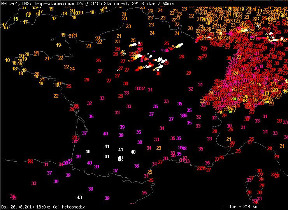Select the white 8 station value
Screen dimensions: 288x210
coord(139,44)
